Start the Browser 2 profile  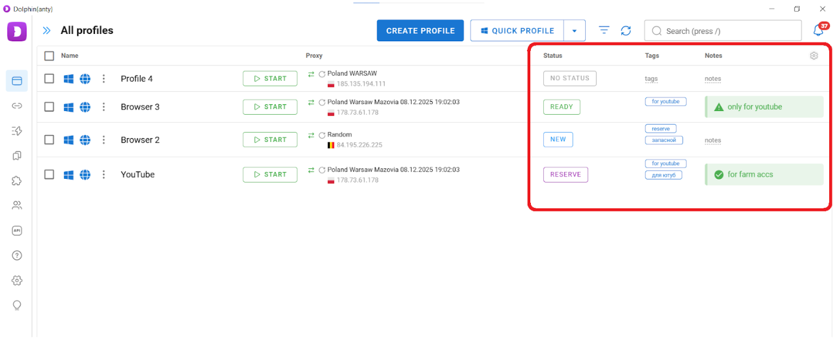coord(270,140)
